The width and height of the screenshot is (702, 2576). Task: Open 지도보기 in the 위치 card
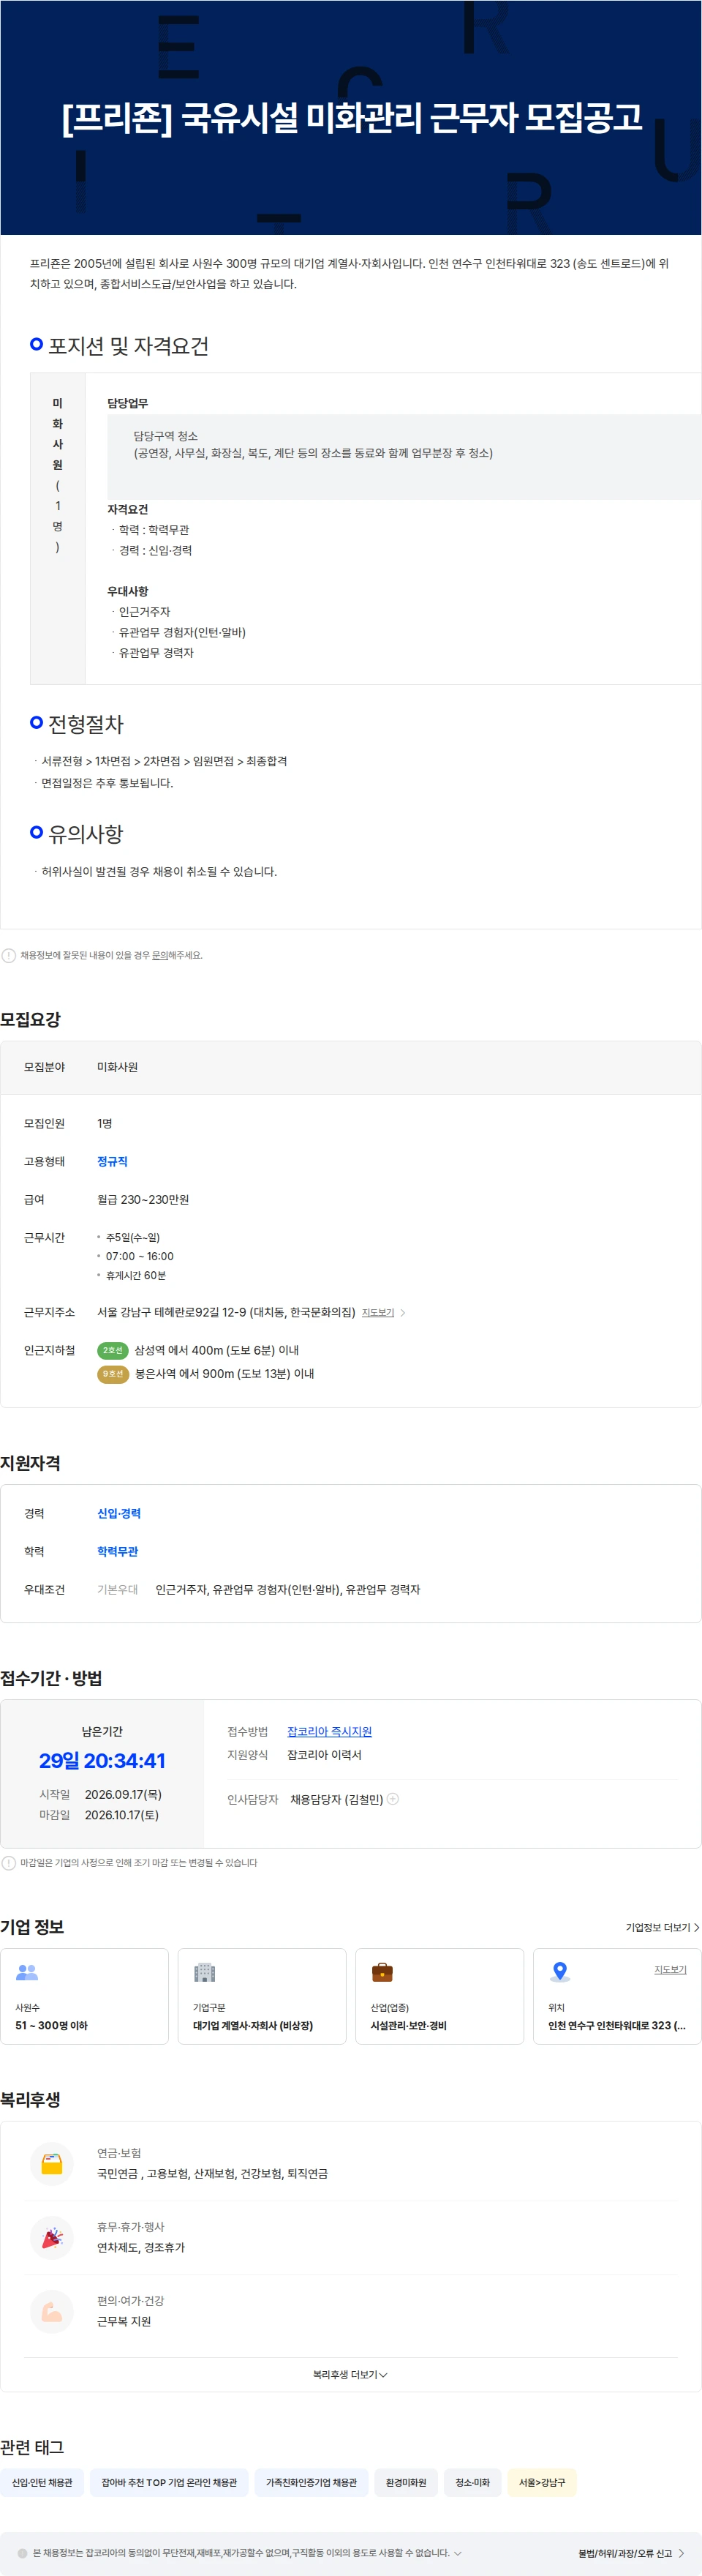tap(670, 1969)
